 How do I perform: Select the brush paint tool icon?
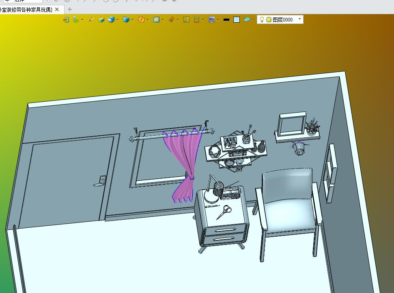coord(91,19)
